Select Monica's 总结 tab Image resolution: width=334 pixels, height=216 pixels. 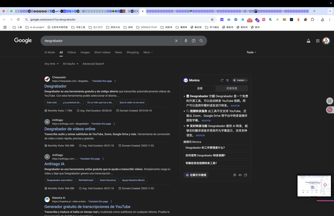click(x=200, y=88)
